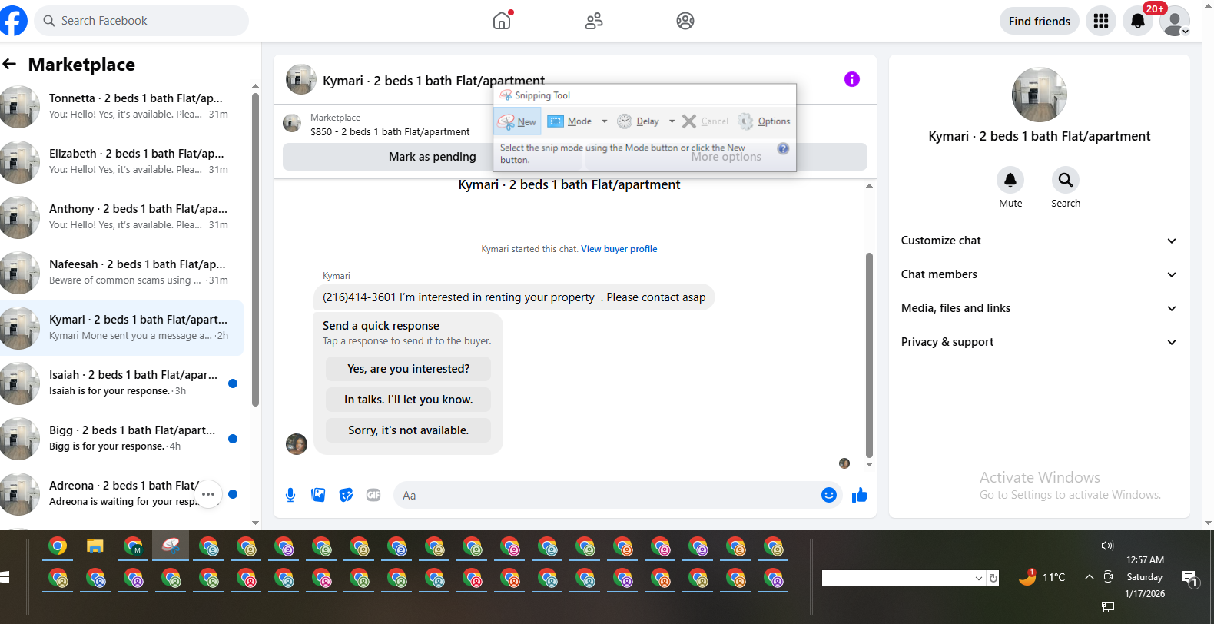
Task: Open the Facebook Home icon
Action: (x=502, y=21)
